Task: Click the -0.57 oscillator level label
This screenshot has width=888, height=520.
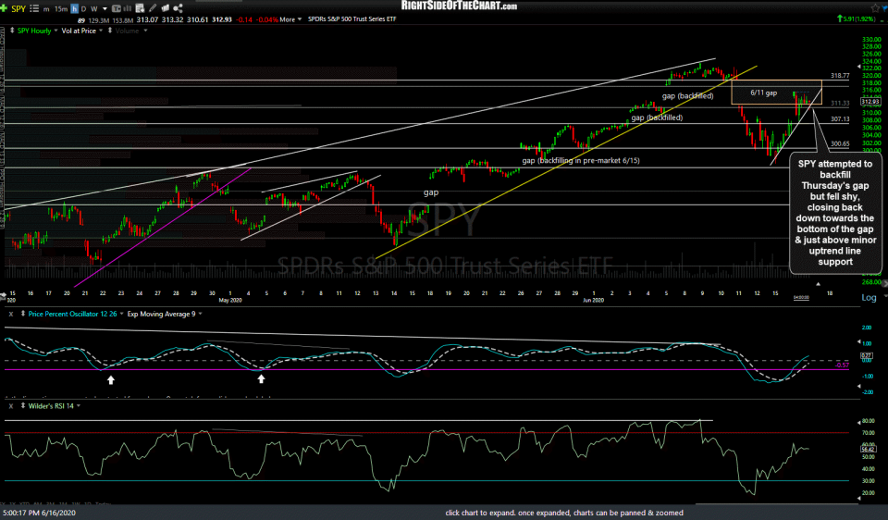Action: point(842,365)
